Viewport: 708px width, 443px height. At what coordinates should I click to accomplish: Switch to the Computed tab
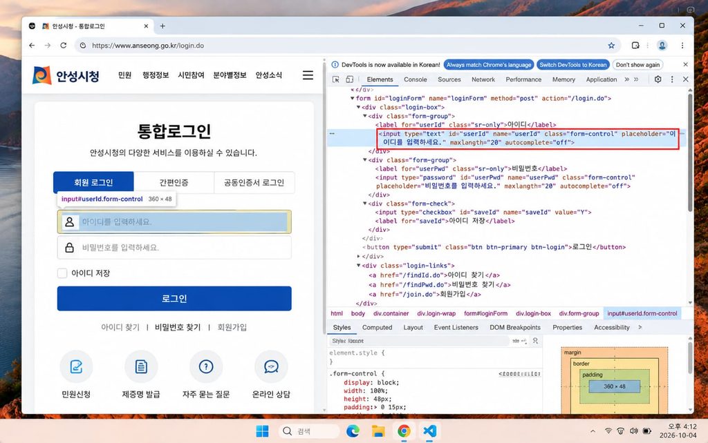(x=377, y=328)
